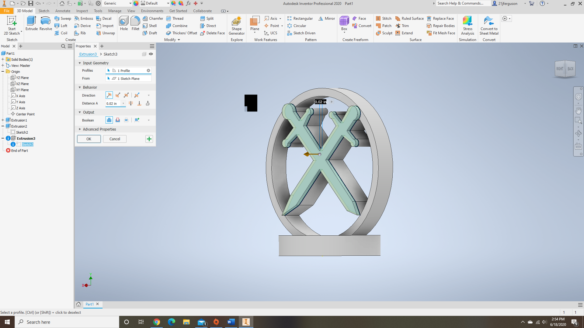Select the Mirror pattern tool
This screenshot has width=584, height=328.
coord(327,19)
